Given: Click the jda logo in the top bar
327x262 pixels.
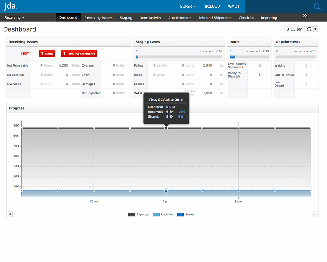Looking at the screenshot, I should (x=11, y=6).
